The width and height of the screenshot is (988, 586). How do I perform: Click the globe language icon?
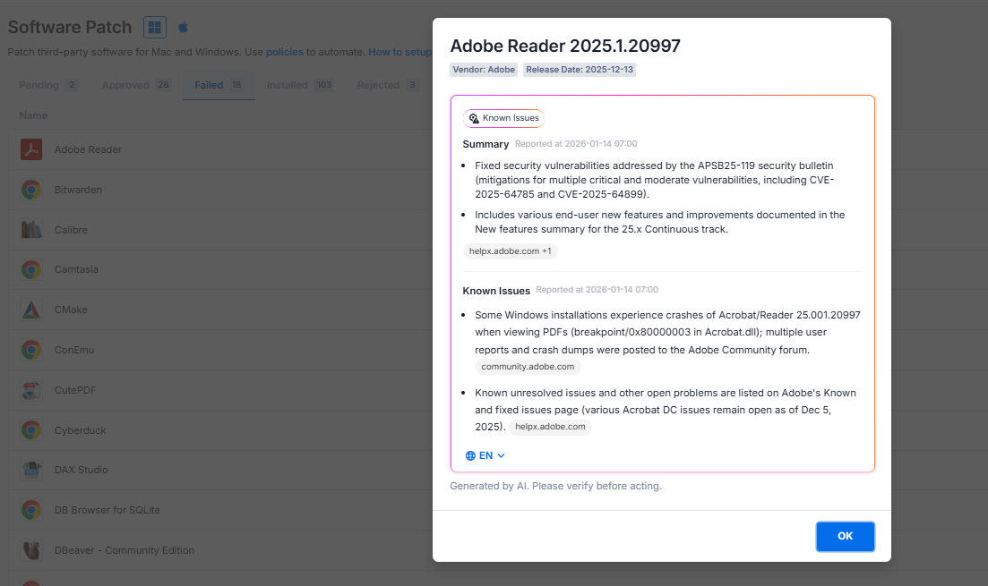coord(470,455)
